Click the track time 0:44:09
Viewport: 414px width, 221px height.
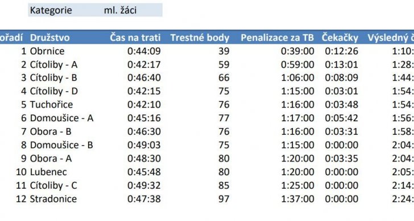[144, 51]
